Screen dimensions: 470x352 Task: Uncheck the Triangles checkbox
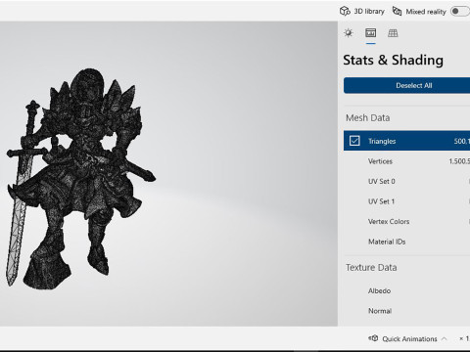point(354,141)
